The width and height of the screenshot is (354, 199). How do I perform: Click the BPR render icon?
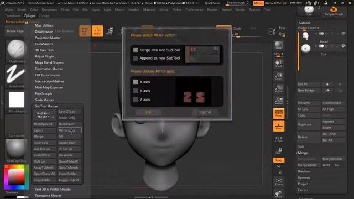(279, 45)
